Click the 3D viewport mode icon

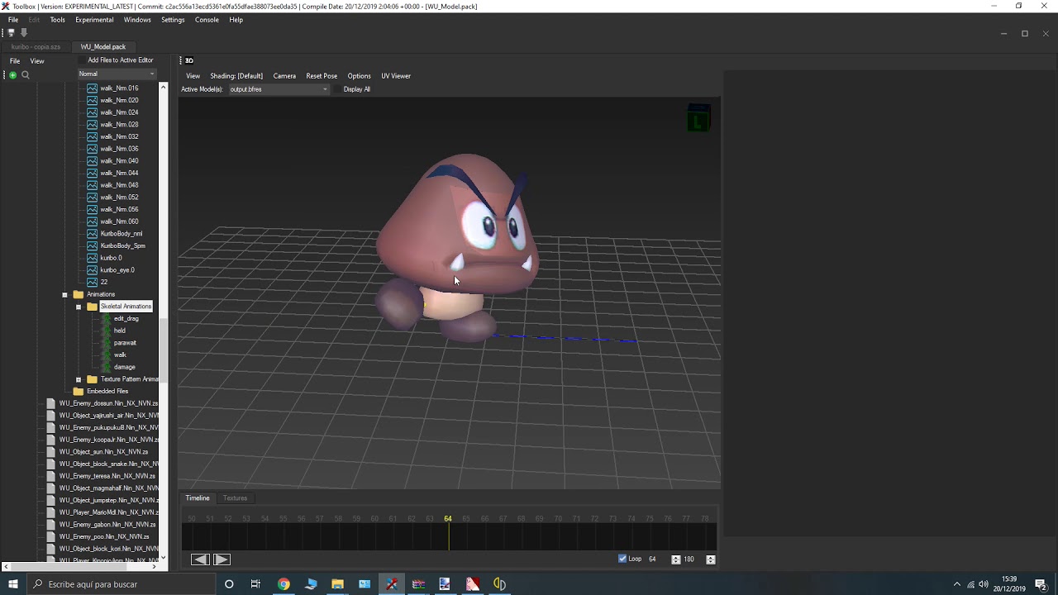click(x=189, y=60)
